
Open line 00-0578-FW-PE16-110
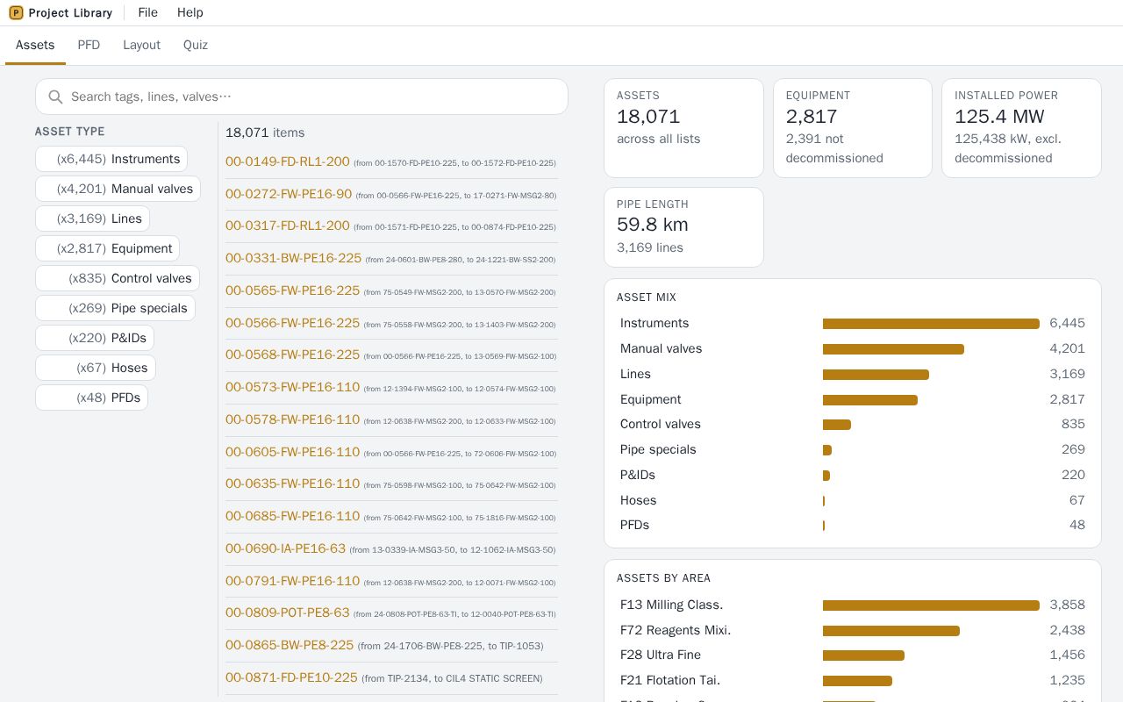(x=293, y=419)
